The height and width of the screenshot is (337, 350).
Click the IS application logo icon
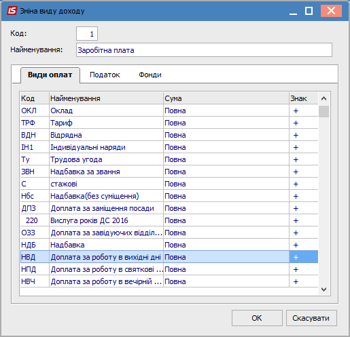[12, 11]
